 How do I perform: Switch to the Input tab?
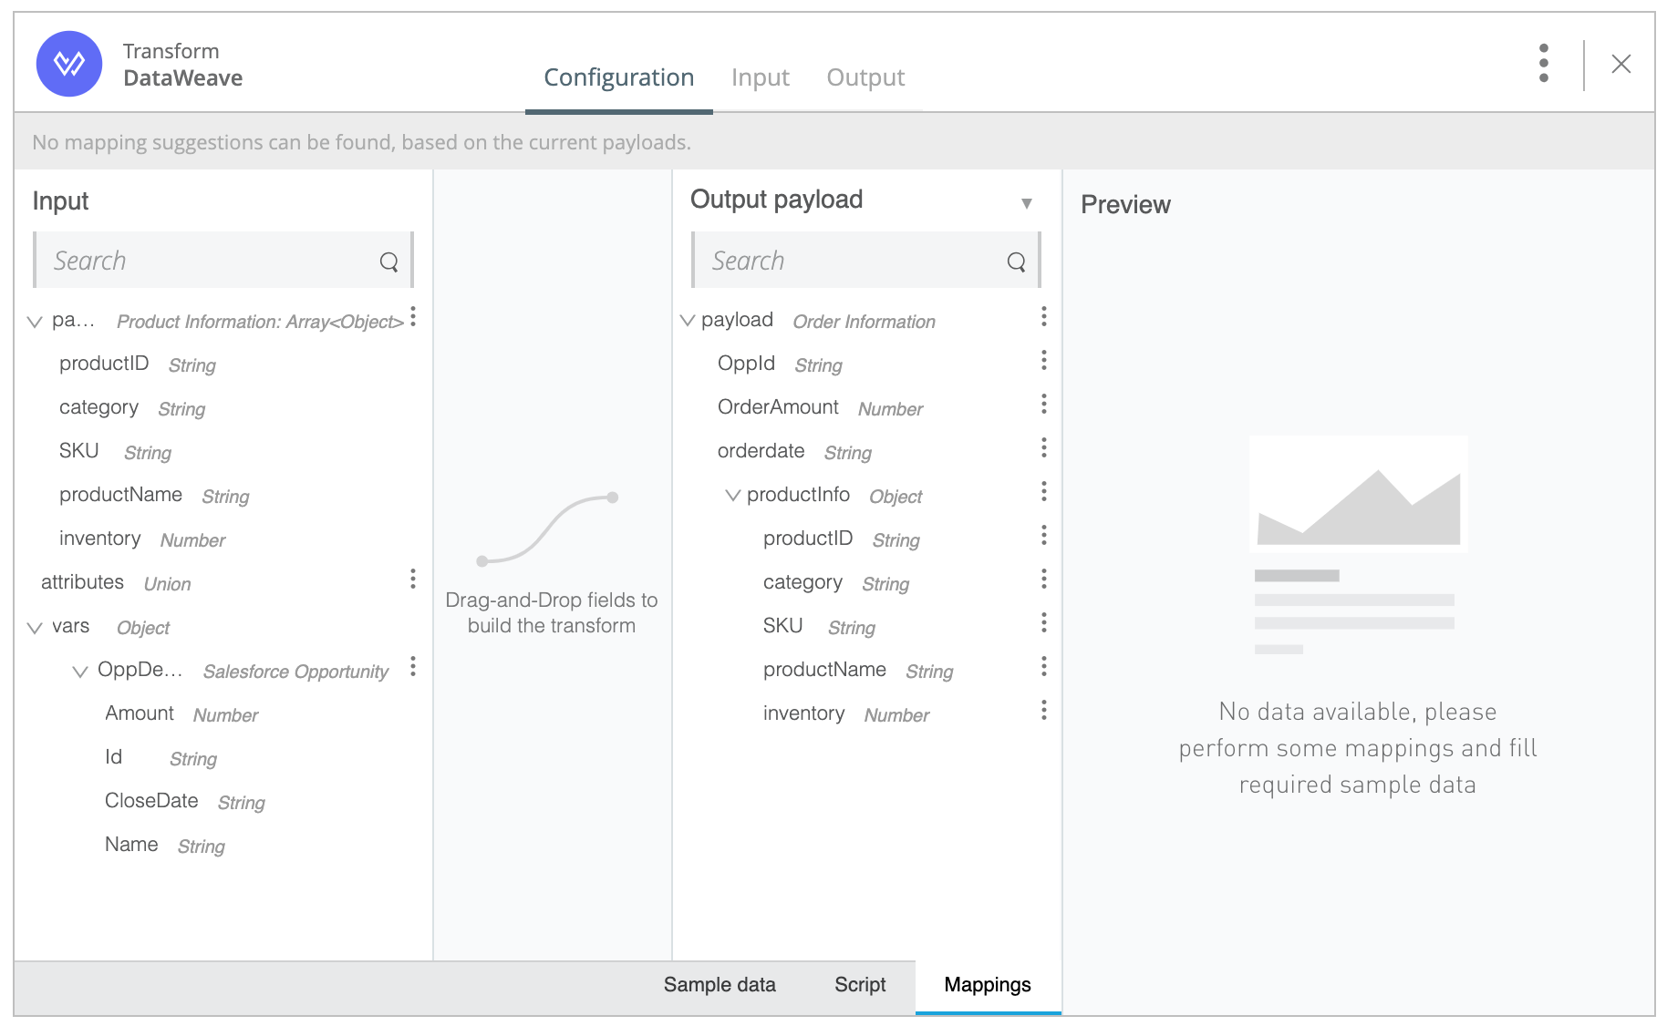point(760,78)
